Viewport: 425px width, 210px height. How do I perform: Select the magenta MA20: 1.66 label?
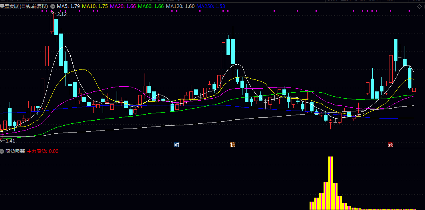[x=123, y=6]
